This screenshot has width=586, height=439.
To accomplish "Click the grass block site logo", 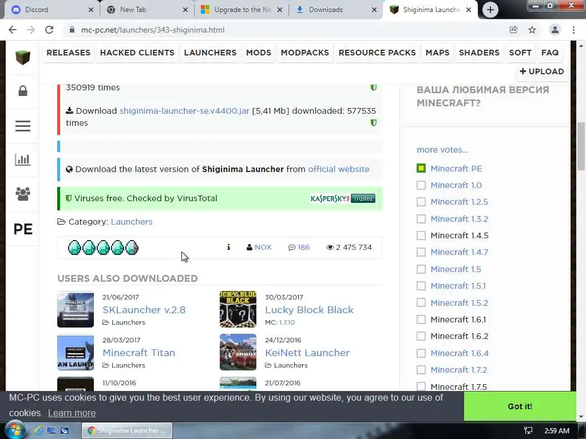I will [x=22, y=57].
